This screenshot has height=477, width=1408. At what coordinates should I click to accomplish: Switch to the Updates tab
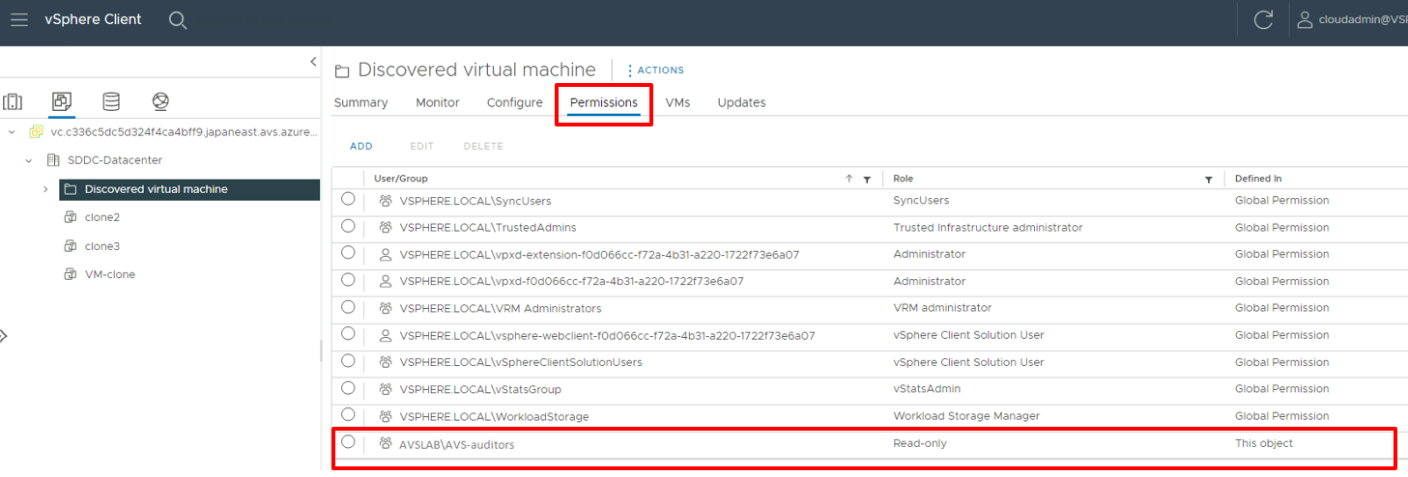(741, 102)
